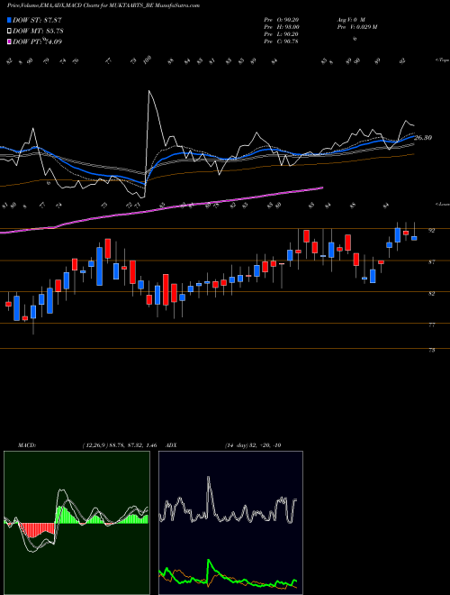Click the 'Avg V: 0 M' volume text
This screenshot has width=450, height=595.
pos(350,20)
